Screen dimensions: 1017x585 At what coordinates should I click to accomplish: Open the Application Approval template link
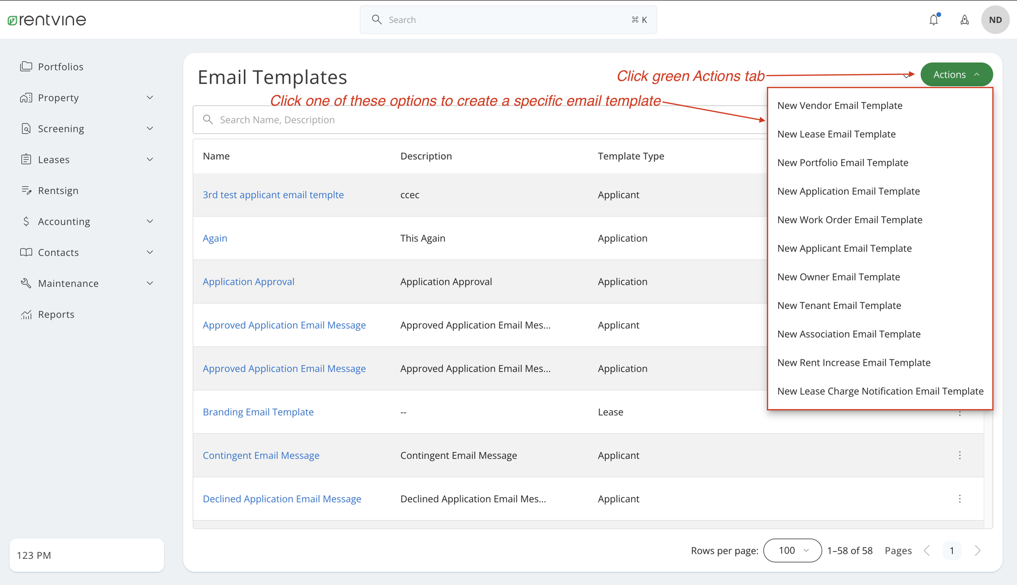click(x=248, y=281)
